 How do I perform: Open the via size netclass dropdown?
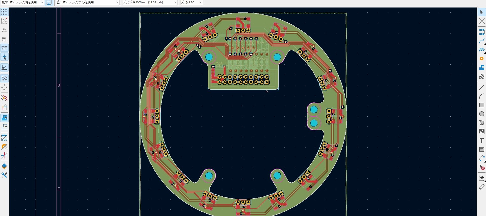pos(87,2)
